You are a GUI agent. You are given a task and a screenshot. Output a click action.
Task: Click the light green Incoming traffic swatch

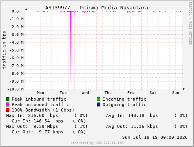point(98,99)
